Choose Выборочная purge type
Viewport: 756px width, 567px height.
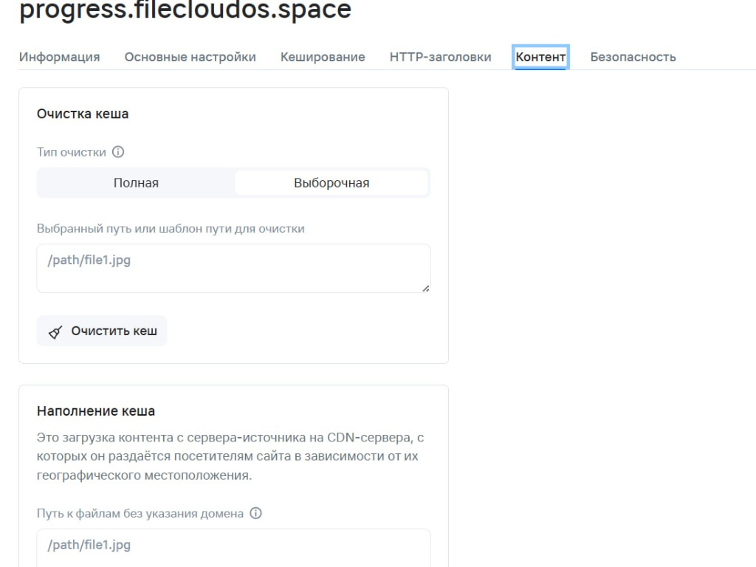click(331, 183)
